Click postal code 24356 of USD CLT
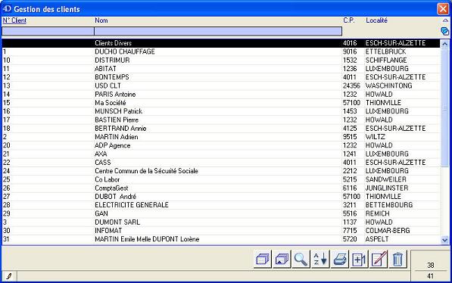Image resolution: width=452 pixels, height=283 pixels. pyautogui.click(x=351, y=86)
